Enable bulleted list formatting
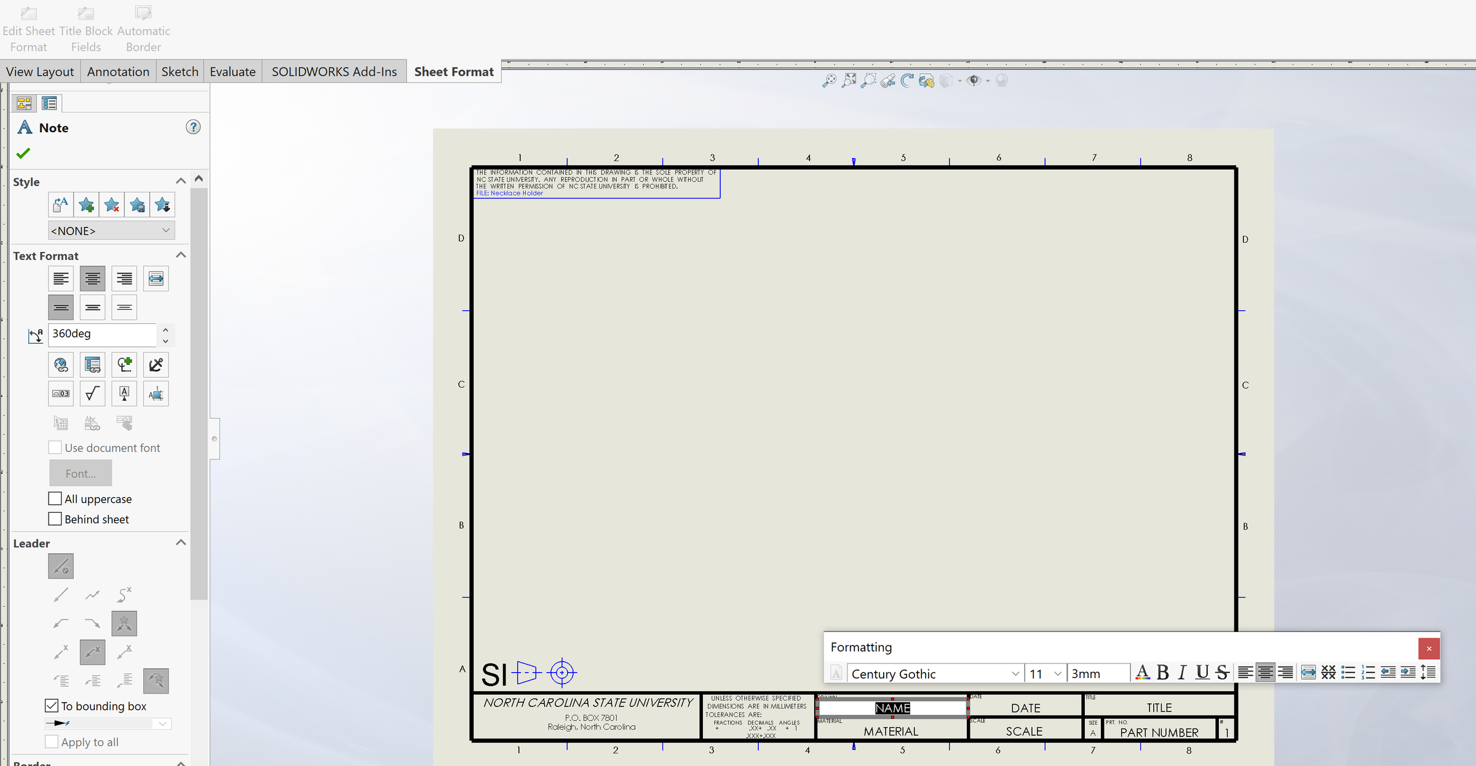 coord(1348,672)
